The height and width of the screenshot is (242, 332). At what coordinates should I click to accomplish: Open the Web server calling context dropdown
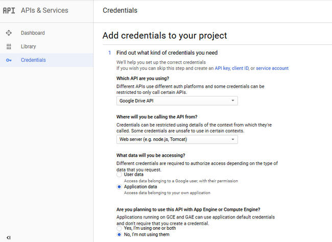click(x=177, y=139)
